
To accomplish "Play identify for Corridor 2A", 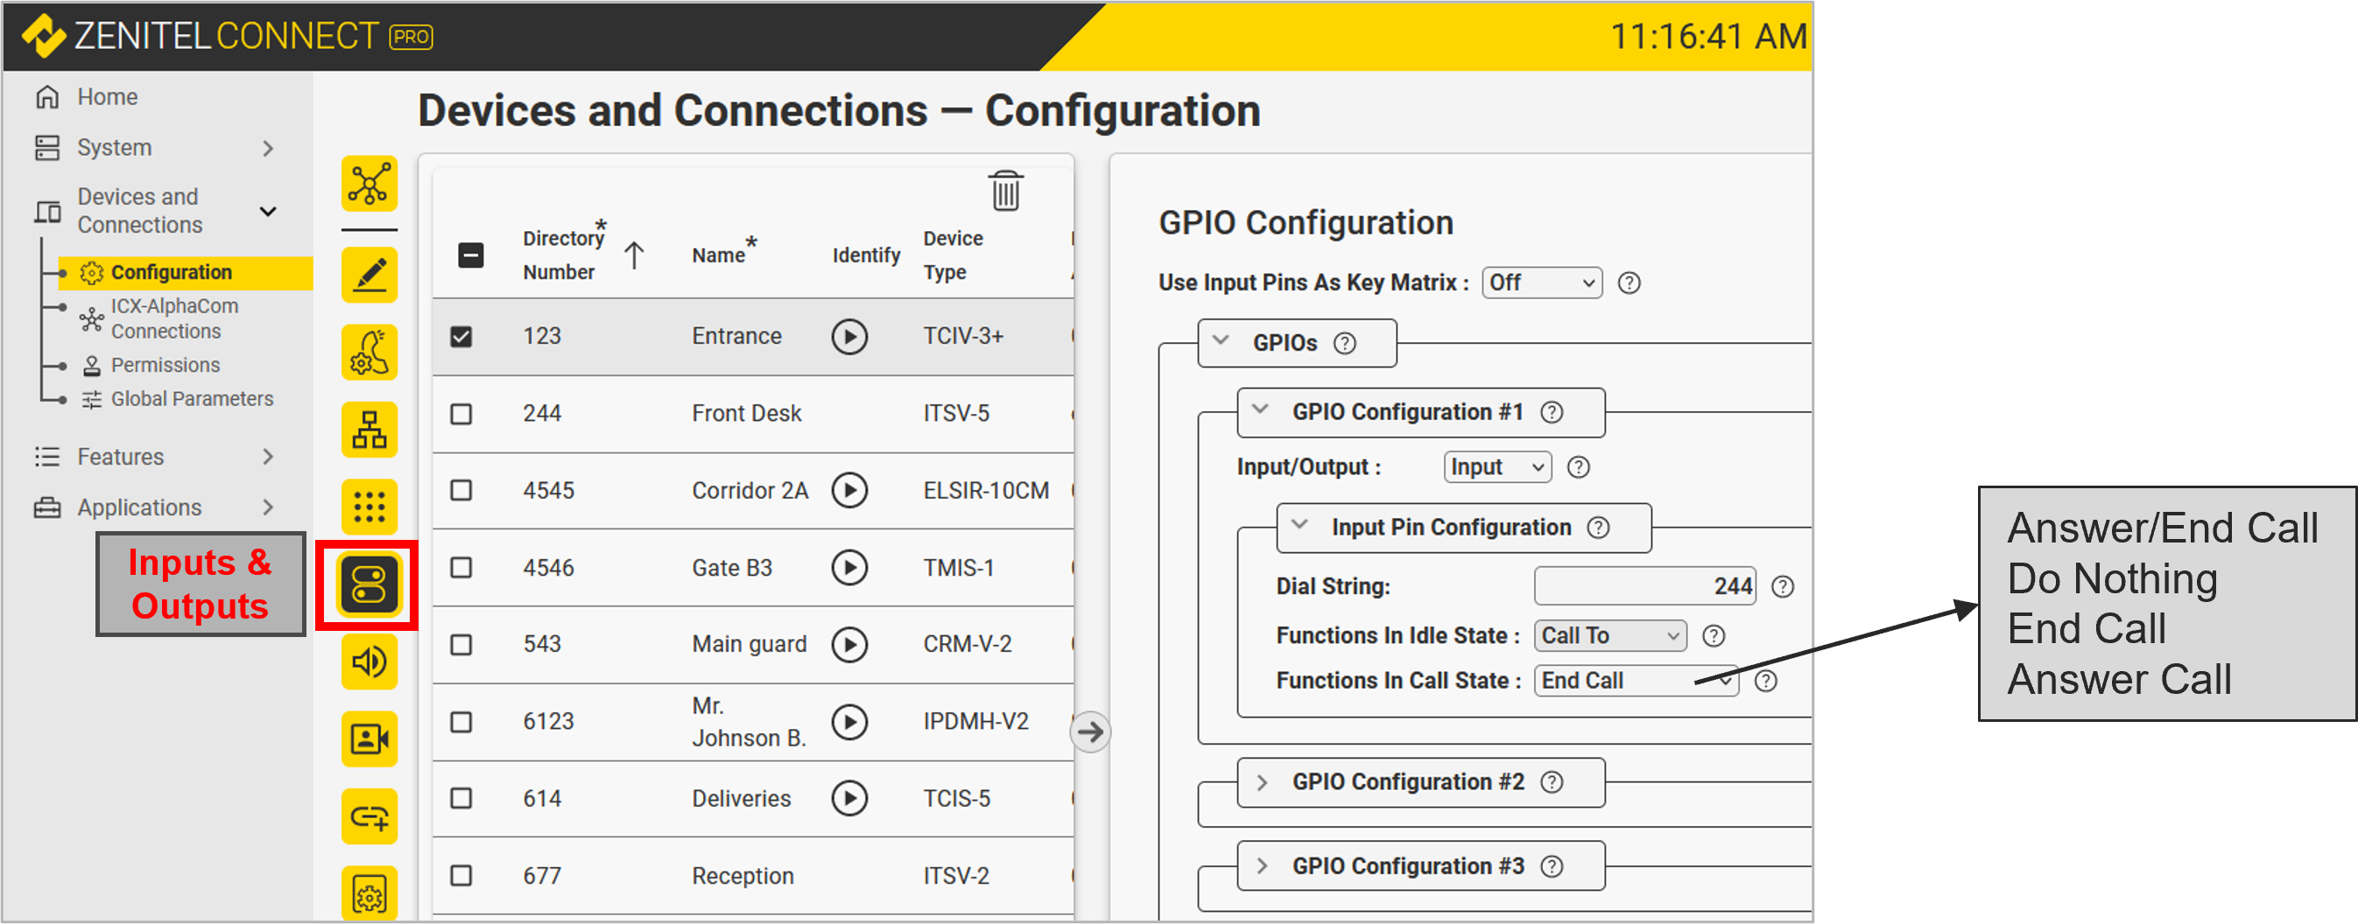I will tap(848, 490).
